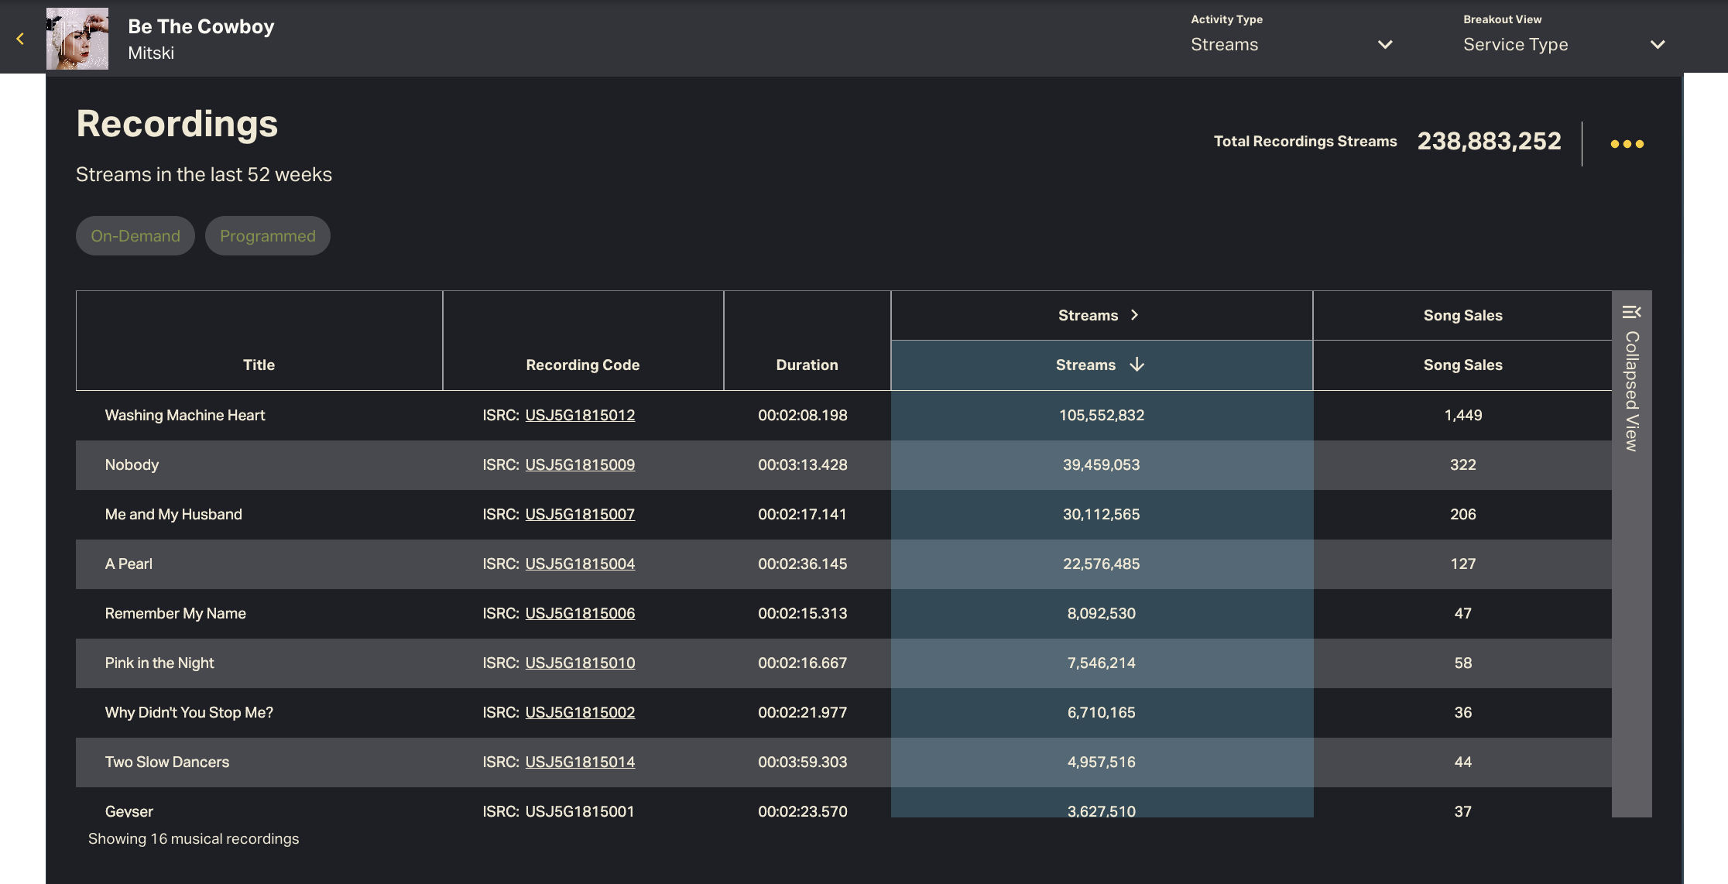The image size is (1728, 884).
Task: Click the Collapsed View list icon
Action: coord(1631,312)
